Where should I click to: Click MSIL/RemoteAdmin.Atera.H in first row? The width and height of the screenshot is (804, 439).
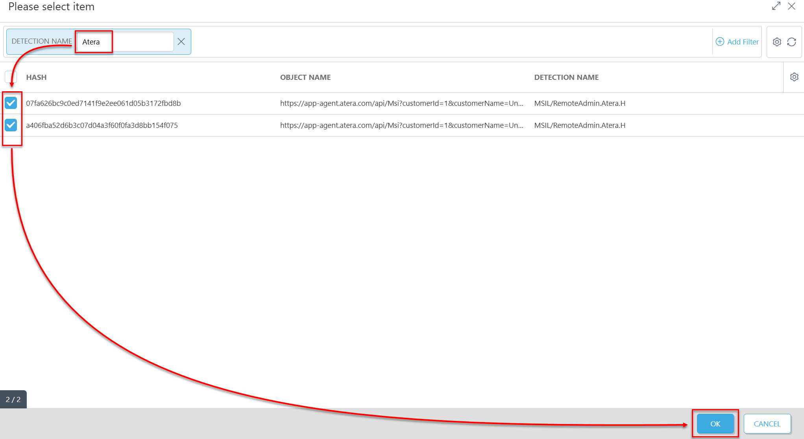(x=580, y=103)
